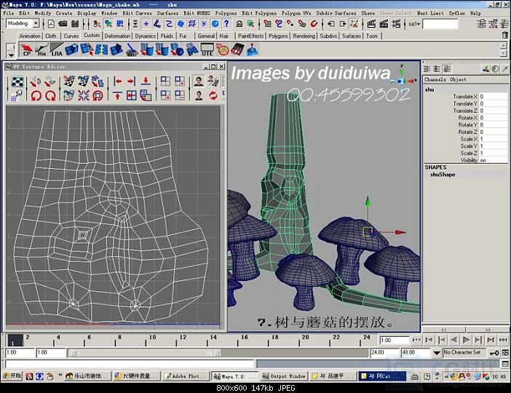This screenshot has width=511, height=393.
Task: Click the Save scene icon
Action: pos(75,24)
